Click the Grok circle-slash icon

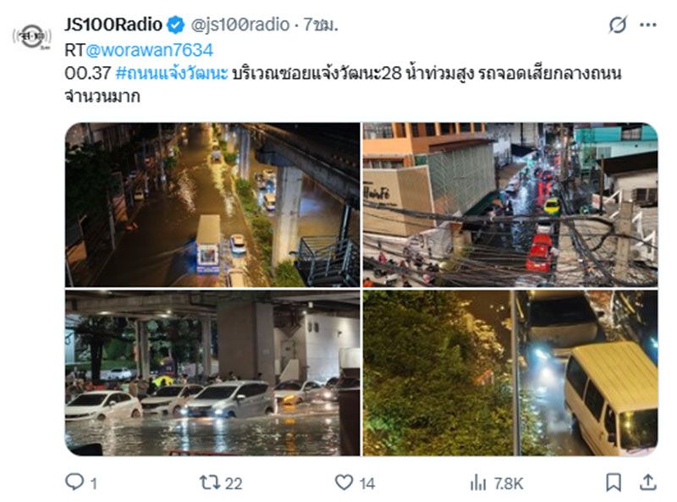(618, 25)
